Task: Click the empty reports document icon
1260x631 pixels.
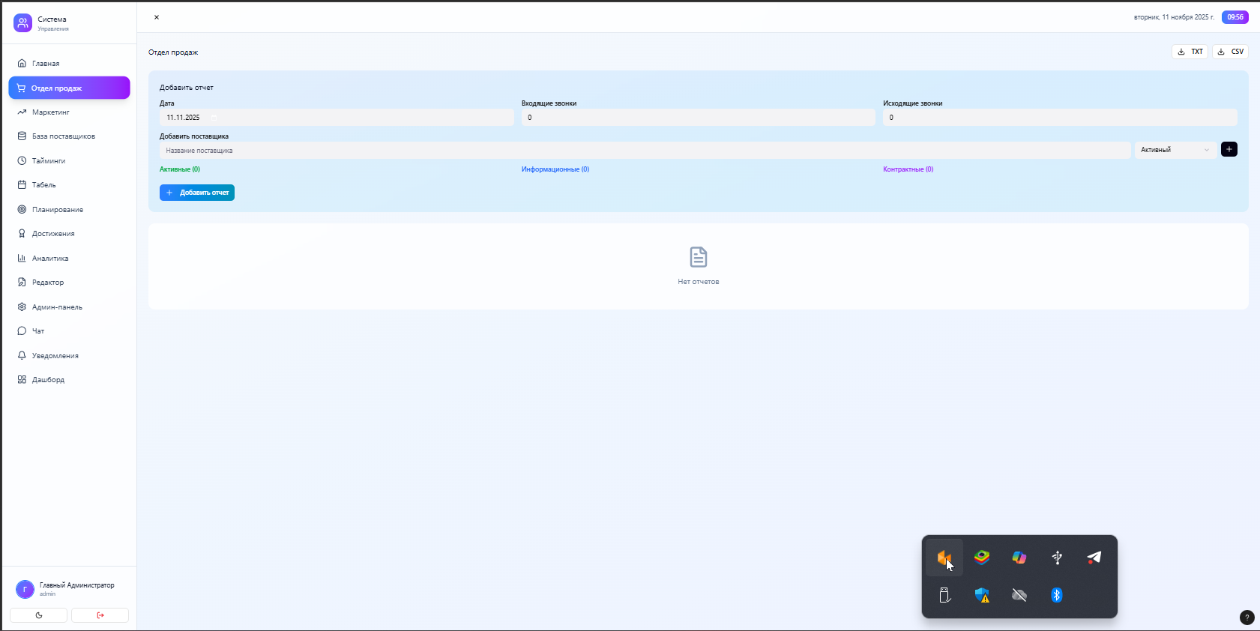Action: 699,257
